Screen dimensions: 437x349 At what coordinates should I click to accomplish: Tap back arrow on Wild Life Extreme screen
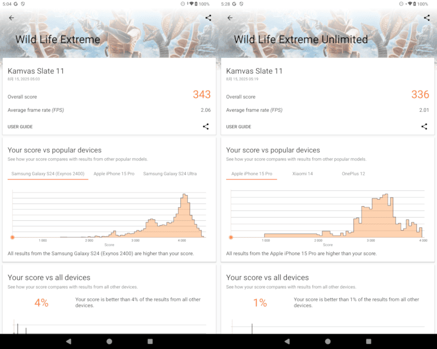pos(11,17)
